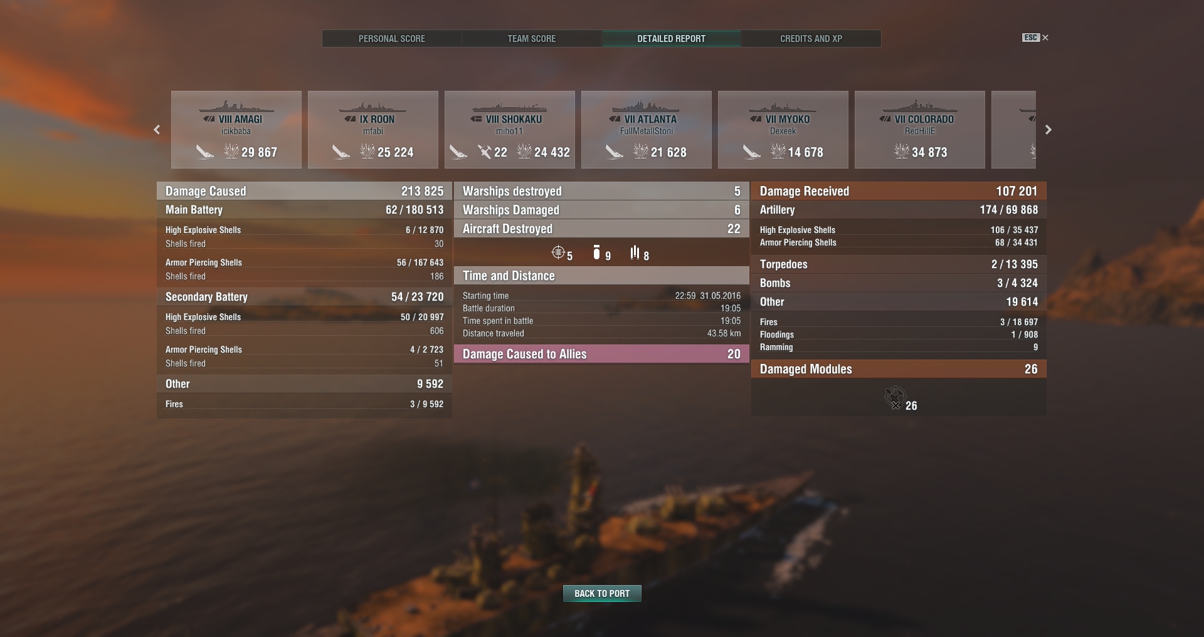Screen dimensions: 1204x637
Task: Close the report with the ESC X button
Action: (x=1035, y=38)
